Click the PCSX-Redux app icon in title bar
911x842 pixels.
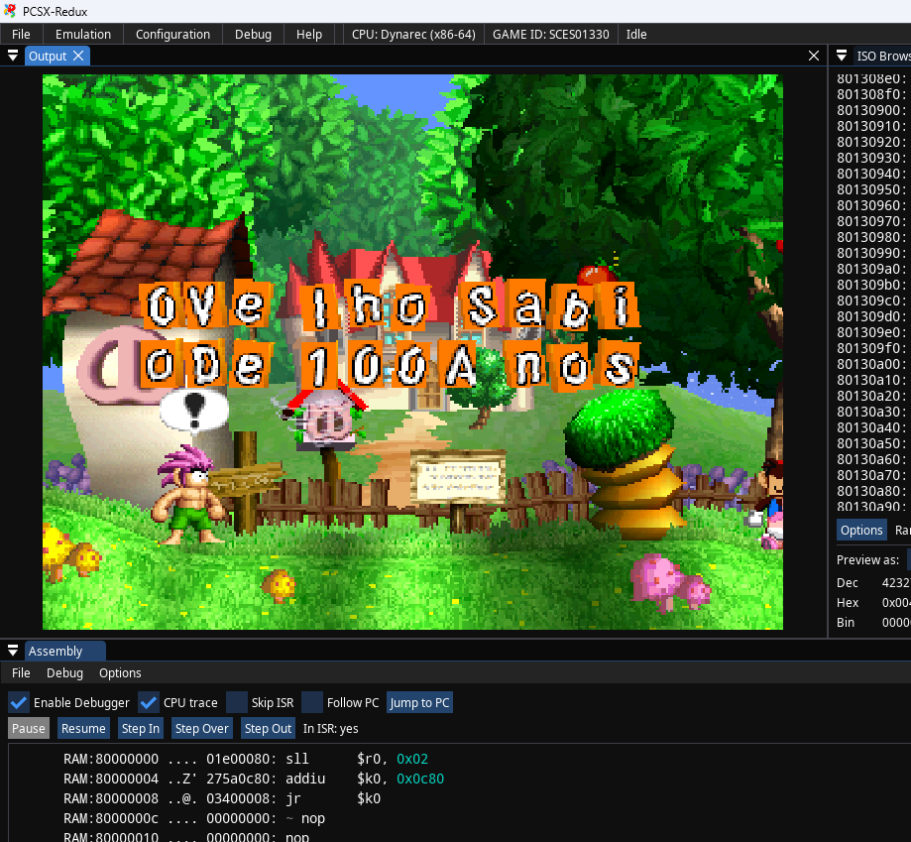[10, 11]
